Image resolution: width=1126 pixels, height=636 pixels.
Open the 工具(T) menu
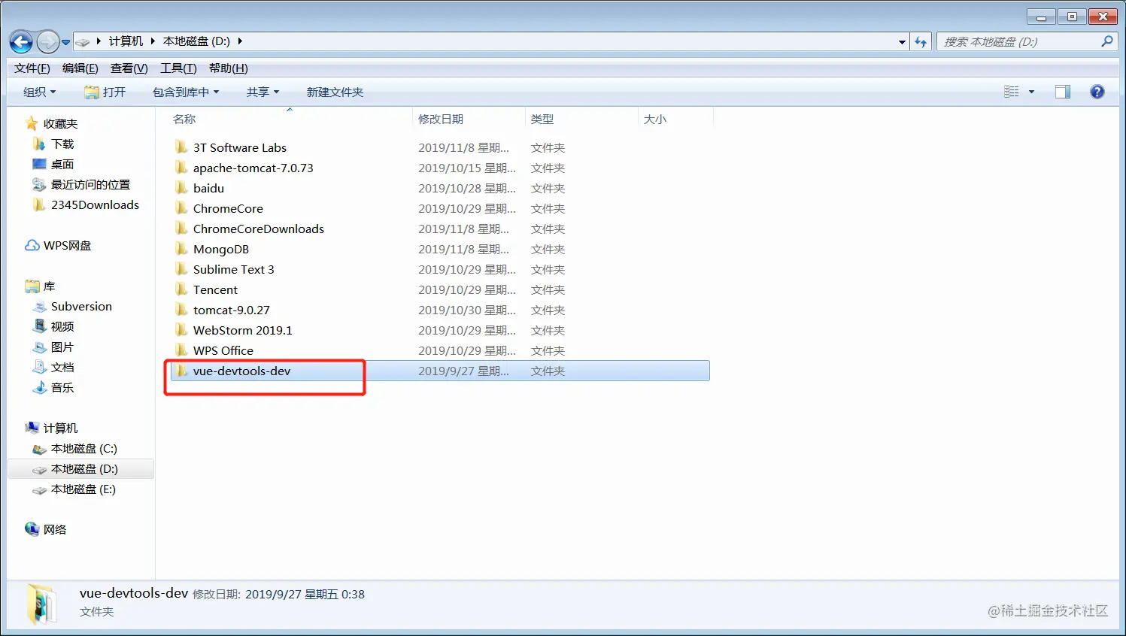[x=178, y=68]
